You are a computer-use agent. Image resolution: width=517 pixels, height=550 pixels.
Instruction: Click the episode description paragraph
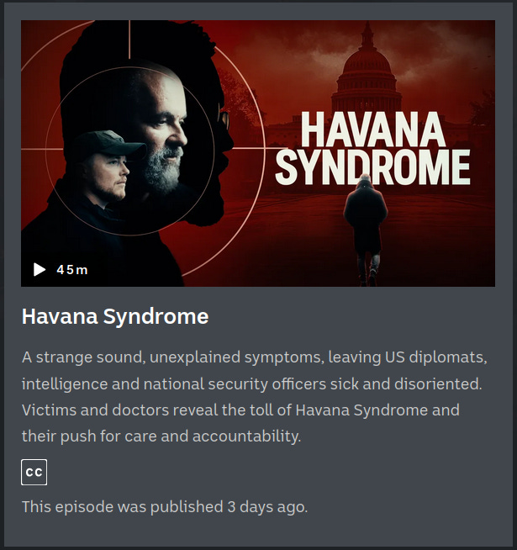click(255, 397)
